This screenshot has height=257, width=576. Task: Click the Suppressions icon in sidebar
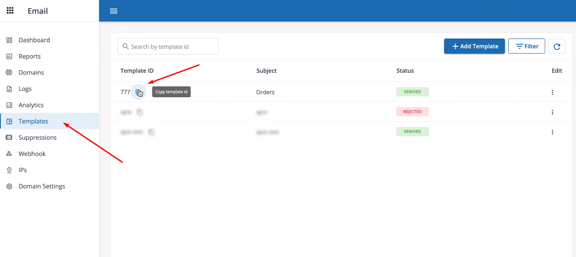click(9, 138)
